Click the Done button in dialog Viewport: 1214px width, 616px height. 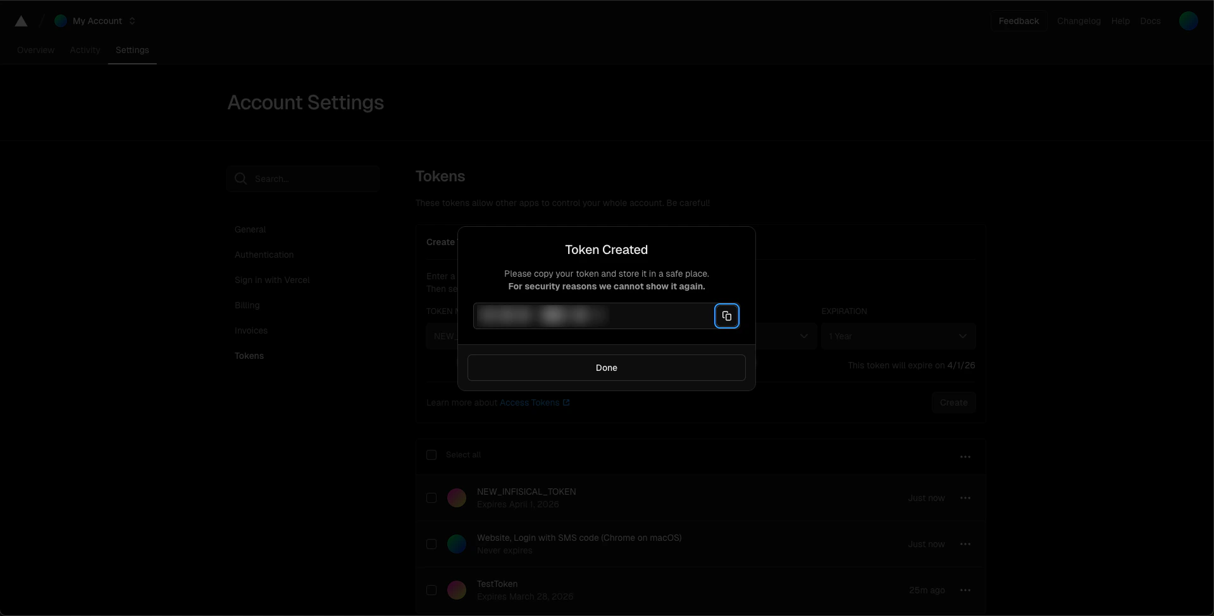[x=606, y=368]
